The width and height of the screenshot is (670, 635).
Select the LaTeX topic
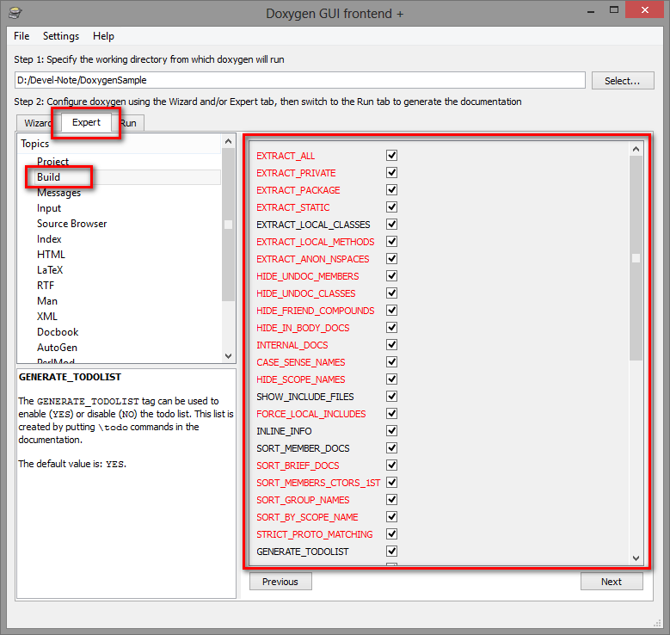[50, 270]
